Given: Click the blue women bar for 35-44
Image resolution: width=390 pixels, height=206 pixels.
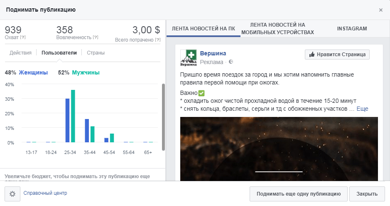Looking at the screenshot, I should click(87, 131).
